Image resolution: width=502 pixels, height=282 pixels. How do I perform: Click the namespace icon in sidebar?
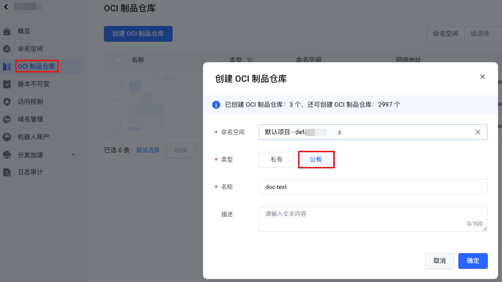point(7,49)
